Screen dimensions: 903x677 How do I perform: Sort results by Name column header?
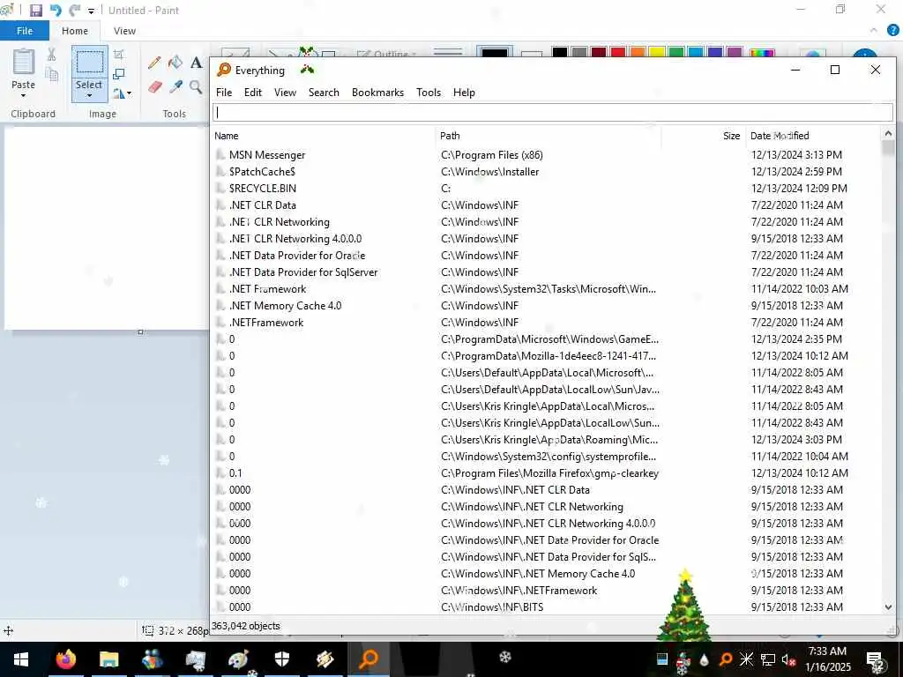[324, 136]
